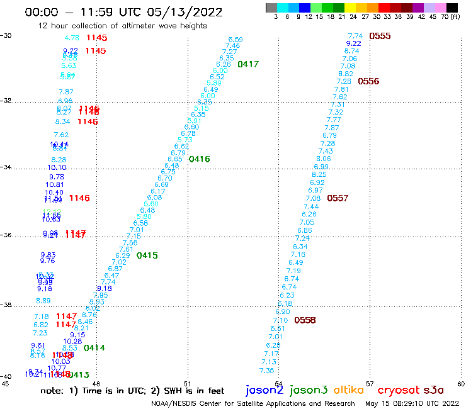Click the jason3 time label '0417'
The height and width of the screenshot is (409, 466).
[x=248, y=64]
